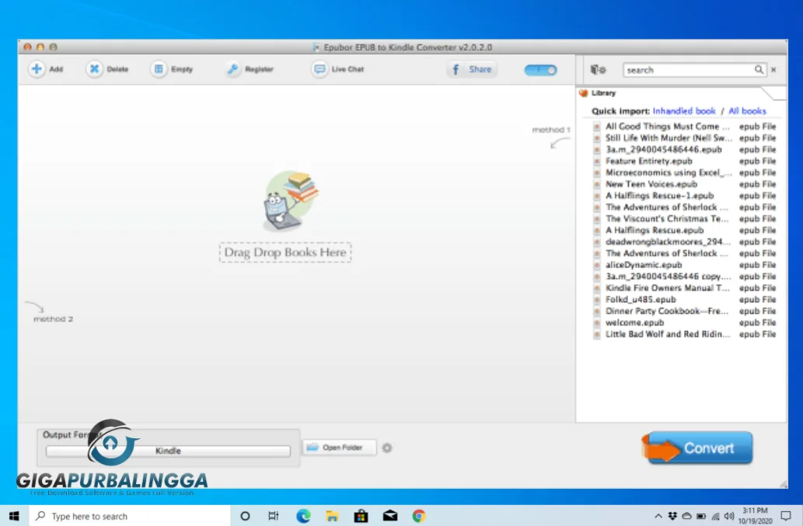The height and width of the screenshot is (526, 803).
Task: Switch to the Library tab
Action: point(602,92)
